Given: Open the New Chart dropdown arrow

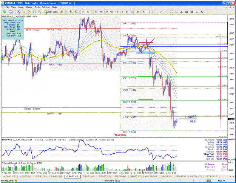Looking at the screenshot, I should coord(7,12).
